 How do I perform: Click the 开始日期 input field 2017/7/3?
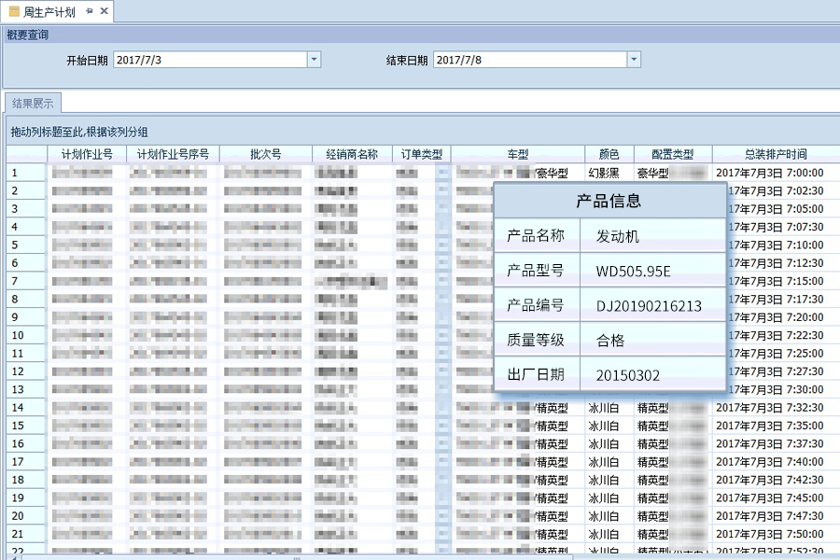211,60
